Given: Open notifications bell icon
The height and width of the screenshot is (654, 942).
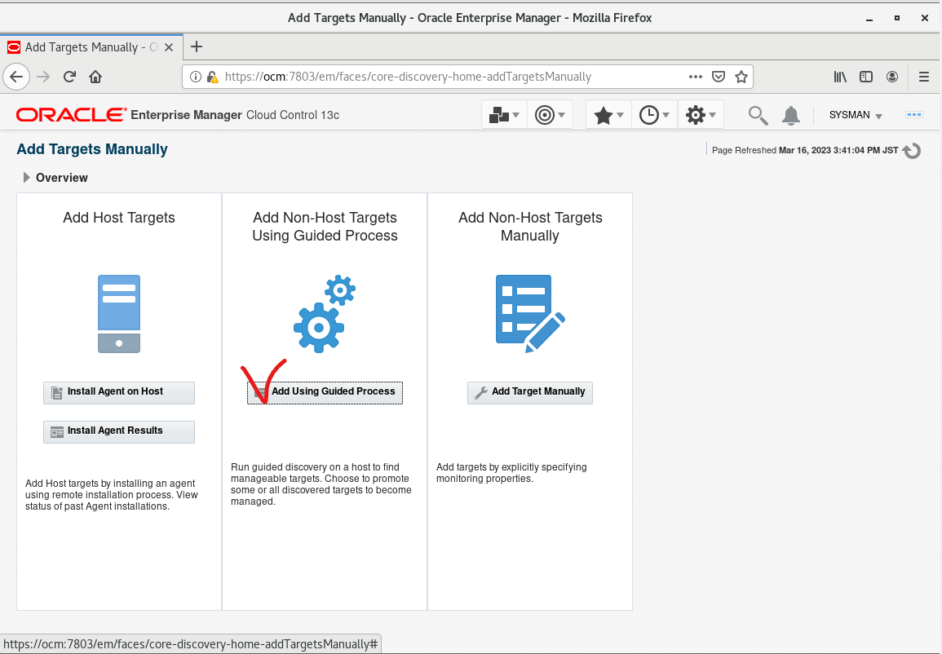Looking at the screenshot, I should click(x=790, y=115).
